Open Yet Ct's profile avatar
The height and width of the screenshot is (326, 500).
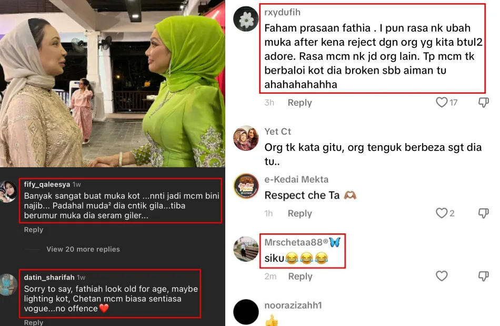click(x=246, y=138)
